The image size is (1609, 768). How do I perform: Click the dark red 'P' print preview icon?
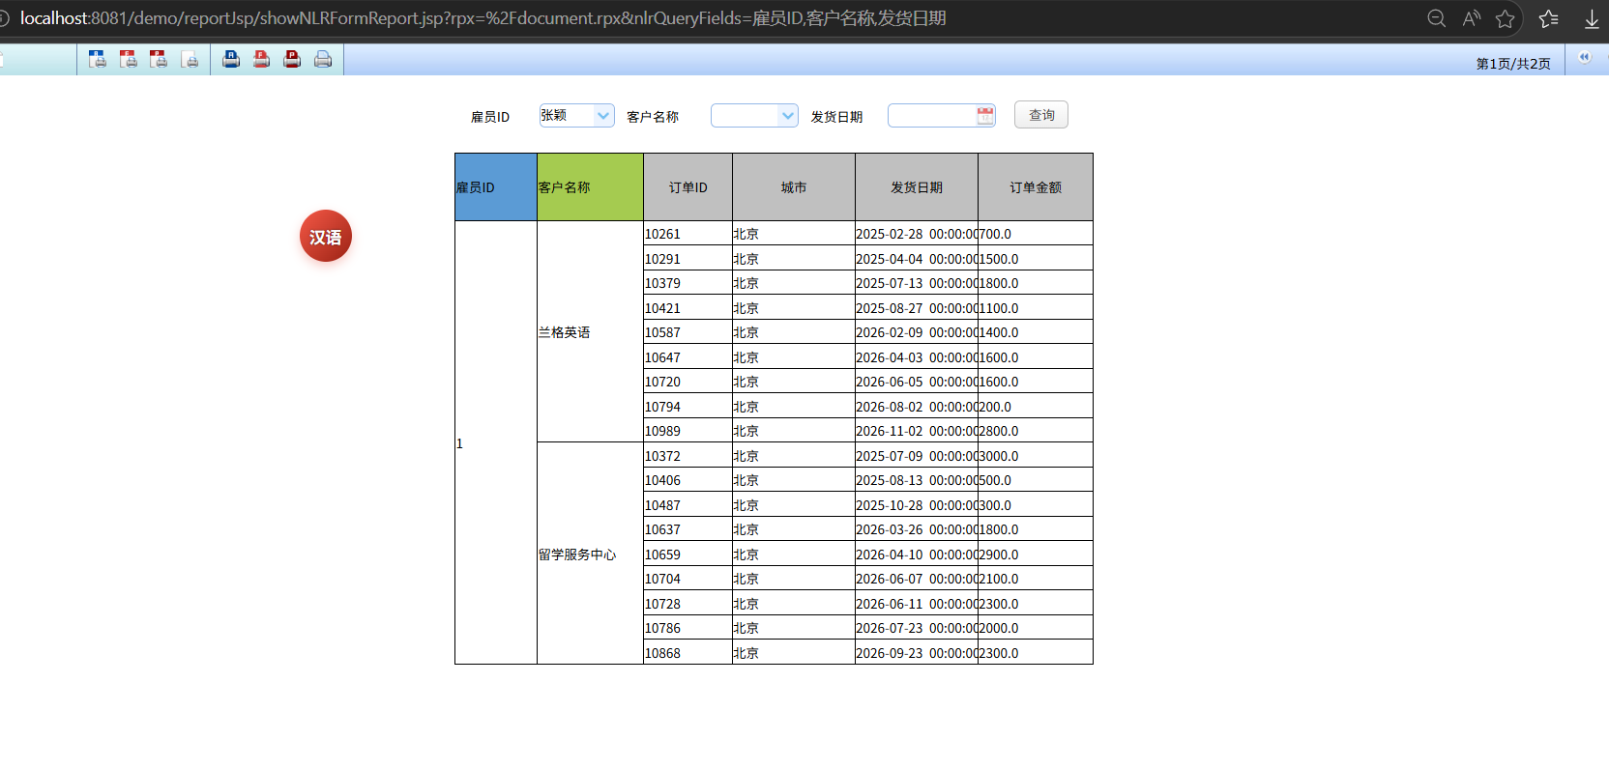tap(160, 59)
